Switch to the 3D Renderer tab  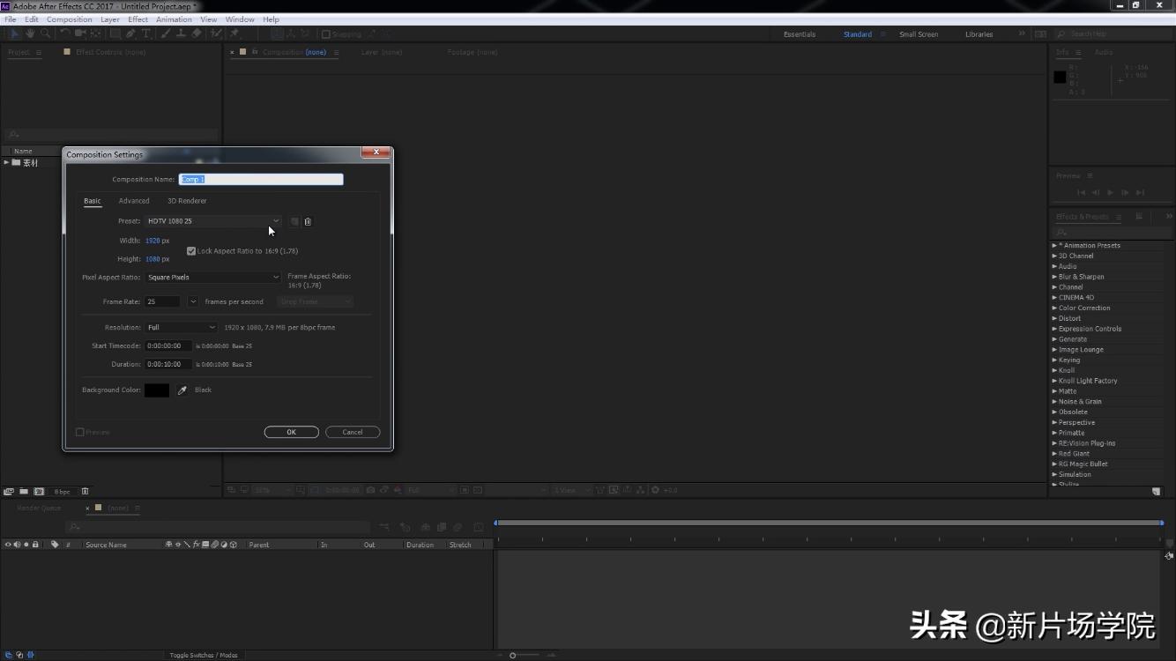point(187,201)
